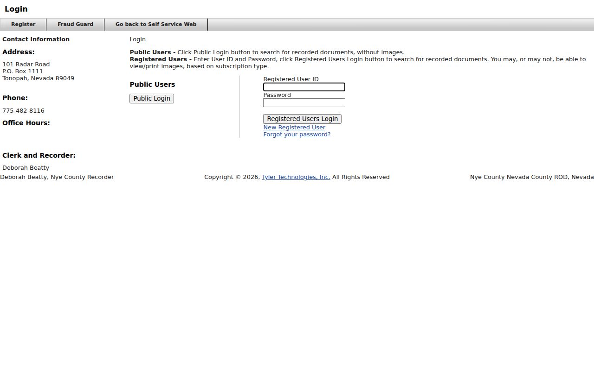Click the Contact Information heading

point(36,39)
